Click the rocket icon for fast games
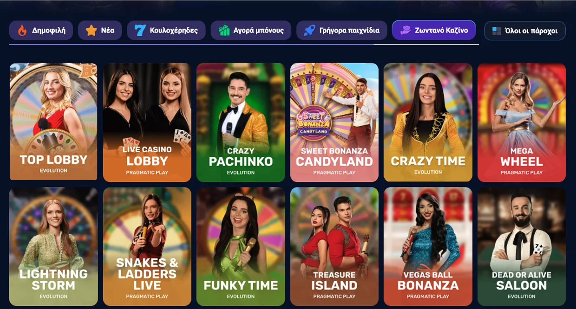Screen dimensions: 576x309 coord(309,31)
